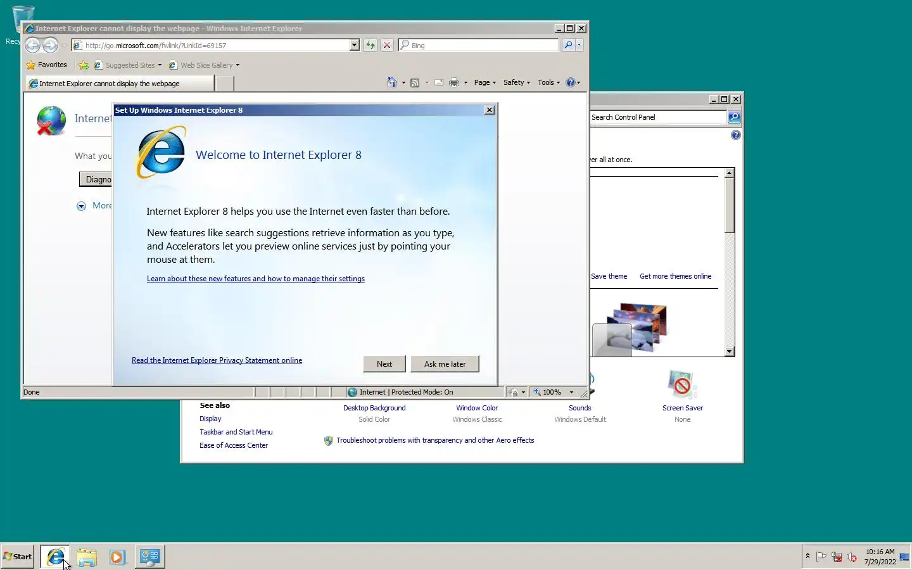
Task: Click the status bar privacy lock icon
Action: tap(514, 392)
